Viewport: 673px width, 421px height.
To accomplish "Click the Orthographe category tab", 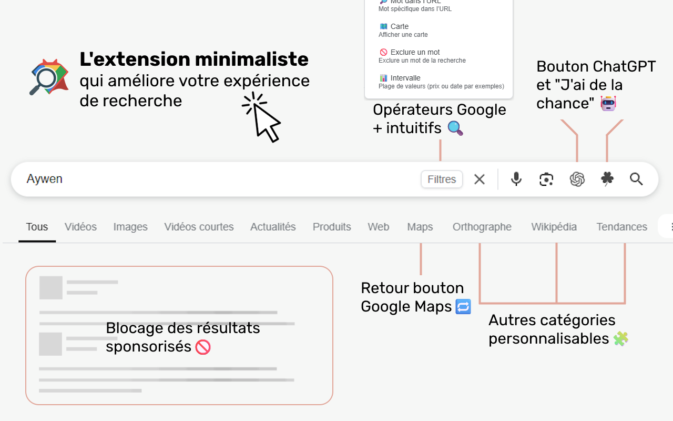I will click(x=482, y=227).
